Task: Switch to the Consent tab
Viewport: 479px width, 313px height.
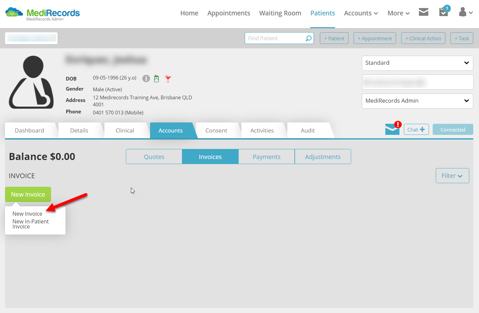Action: (216, 131)
